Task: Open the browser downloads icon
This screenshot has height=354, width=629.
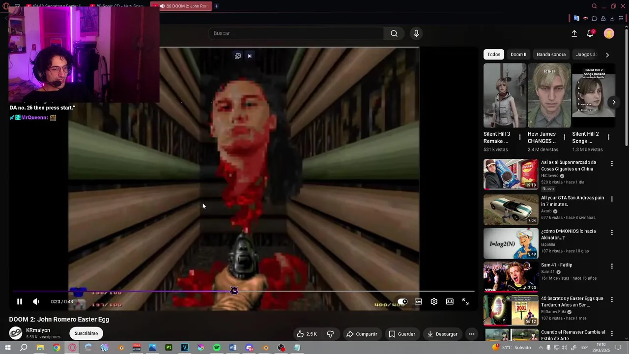Action: pos(612,18)
